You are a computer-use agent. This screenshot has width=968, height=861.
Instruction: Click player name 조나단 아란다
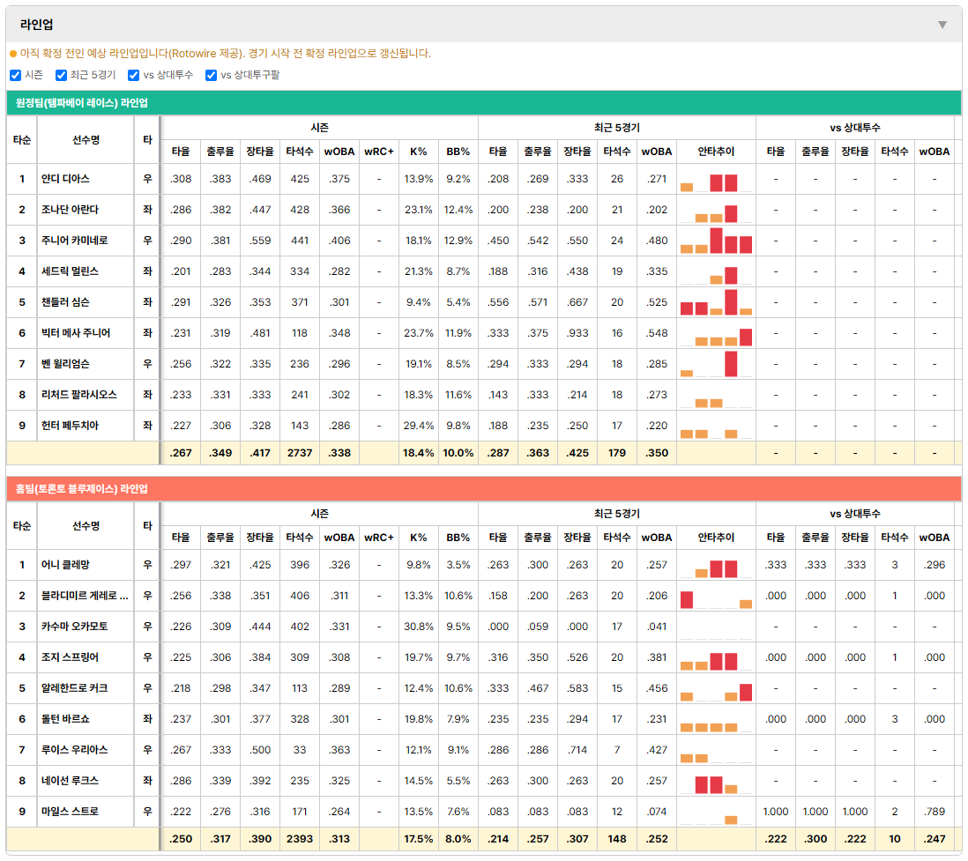coord(70,210)
